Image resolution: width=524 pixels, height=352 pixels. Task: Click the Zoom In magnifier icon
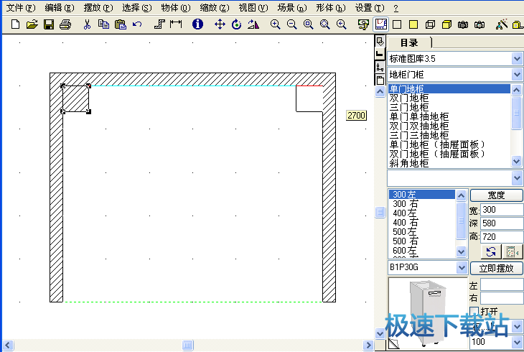pyautogui.click(x=275, y=24)
